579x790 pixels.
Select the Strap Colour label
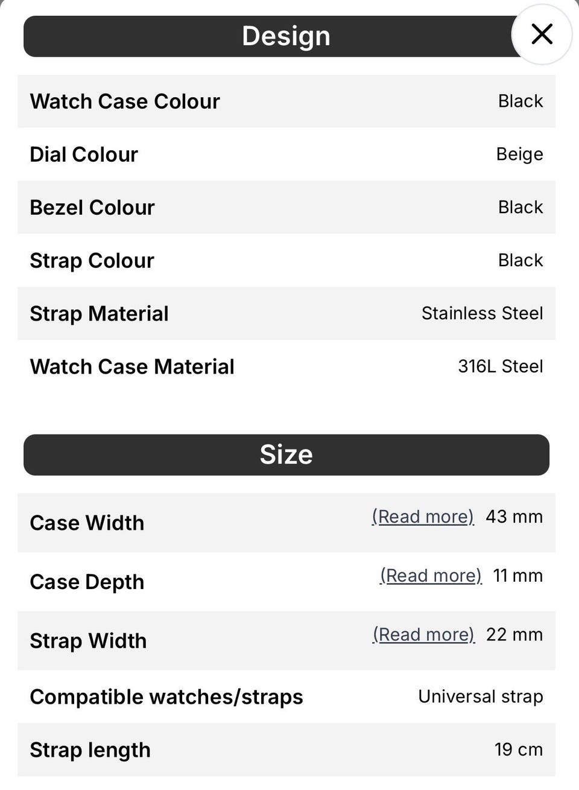tap(92, 261)
